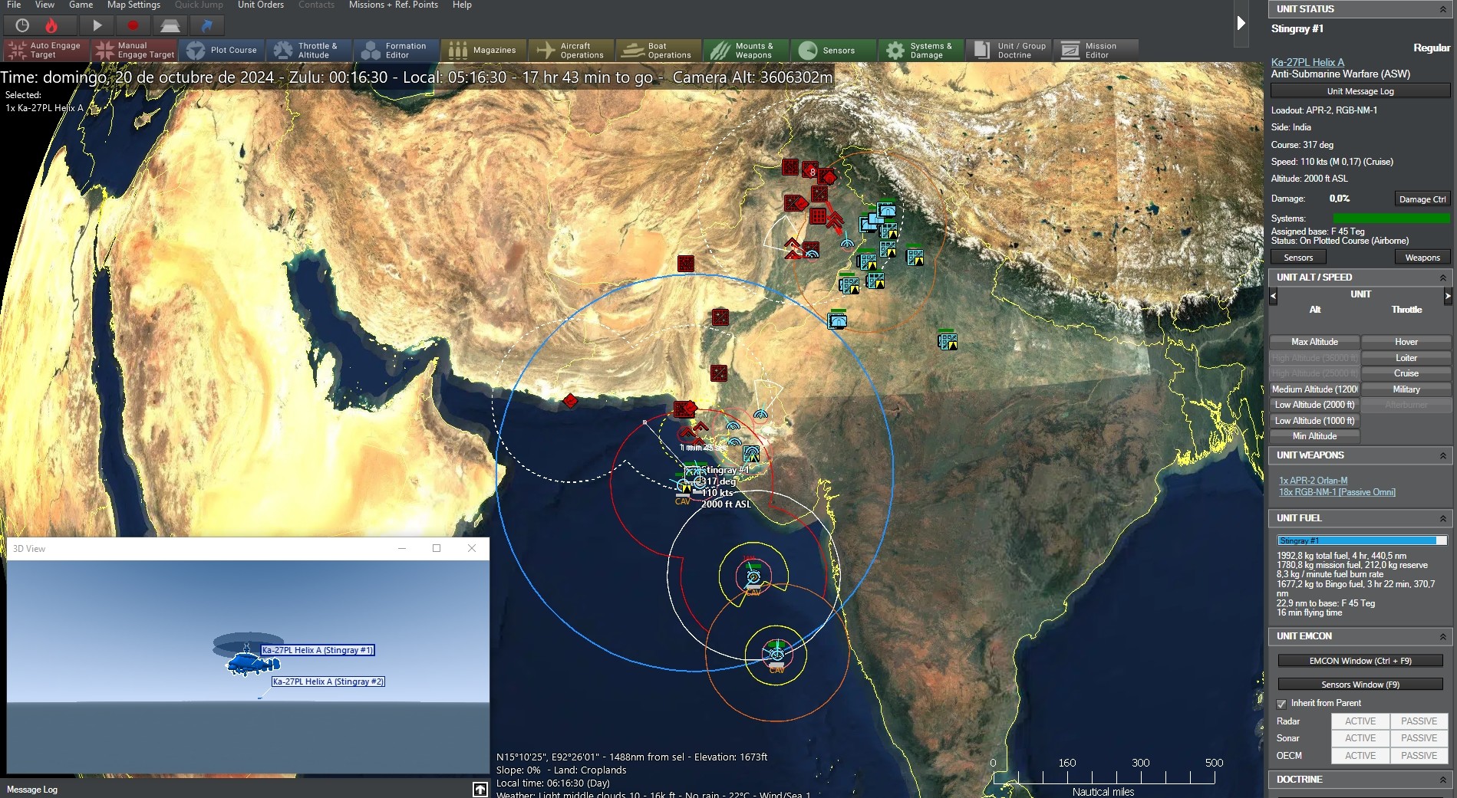The image size is (1457, 798).
Task: Open the Map Settings menu
Action: (x=133, y=5)
